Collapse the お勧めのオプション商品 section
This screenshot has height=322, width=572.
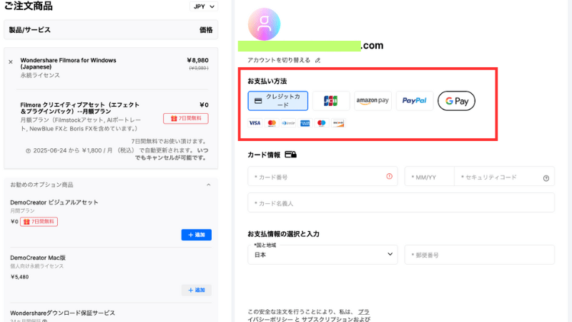click(x=208, y=185)
